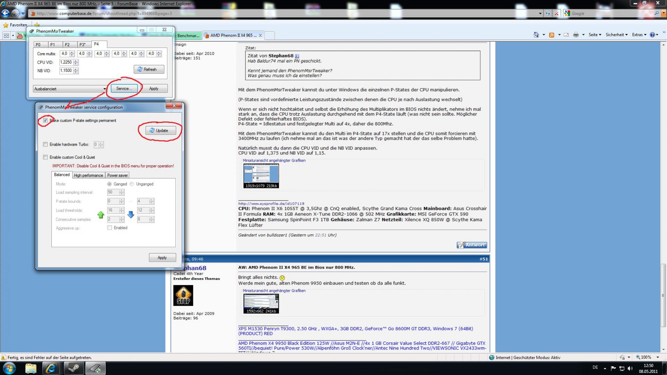Click the Home icon in IE toolbar
667x375 pixels.
(536, 35)
